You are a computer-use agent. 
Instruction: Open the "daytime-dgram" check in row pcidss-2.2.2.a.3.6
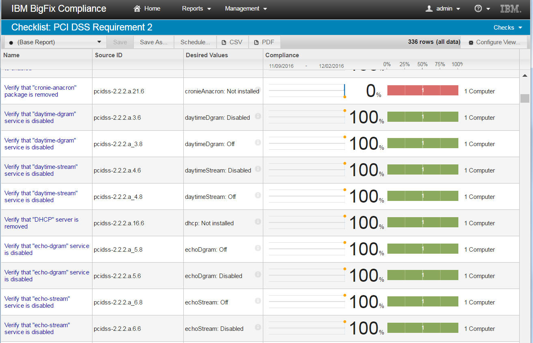[x=40, y=117]
